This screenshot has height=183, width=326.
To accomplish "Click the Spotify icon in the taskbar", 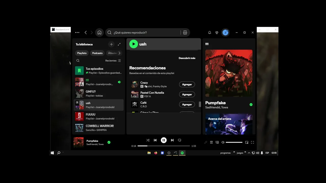I will pyautogui.click(x=182, y=153).
